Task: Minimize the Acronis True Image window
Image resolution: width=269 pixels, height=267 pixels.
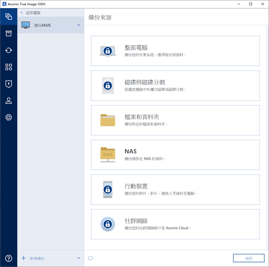Action: point(239,4)
